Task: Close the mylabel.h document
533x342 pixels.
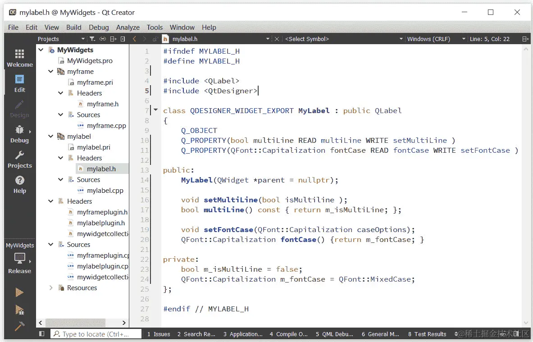Action: (x=277, y=39)
